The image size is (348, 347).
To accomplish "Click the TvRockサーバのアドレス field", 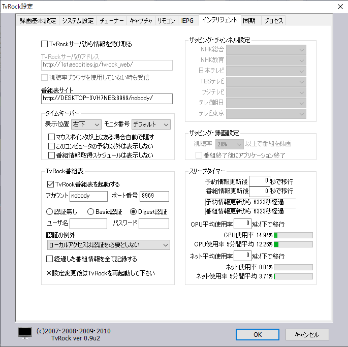I will click(107, 65).
